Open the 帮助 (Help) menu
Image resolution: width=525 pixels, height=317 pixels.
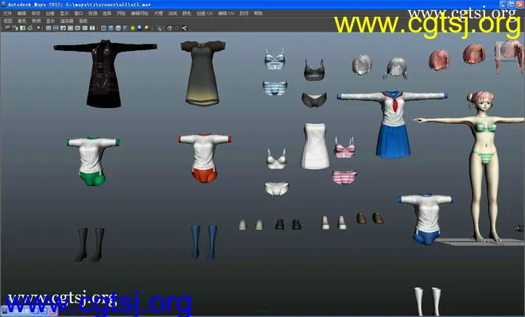coord(259,14)
